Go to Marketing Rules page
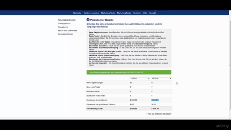Screen dimensions: 231x130 (124, 13)
